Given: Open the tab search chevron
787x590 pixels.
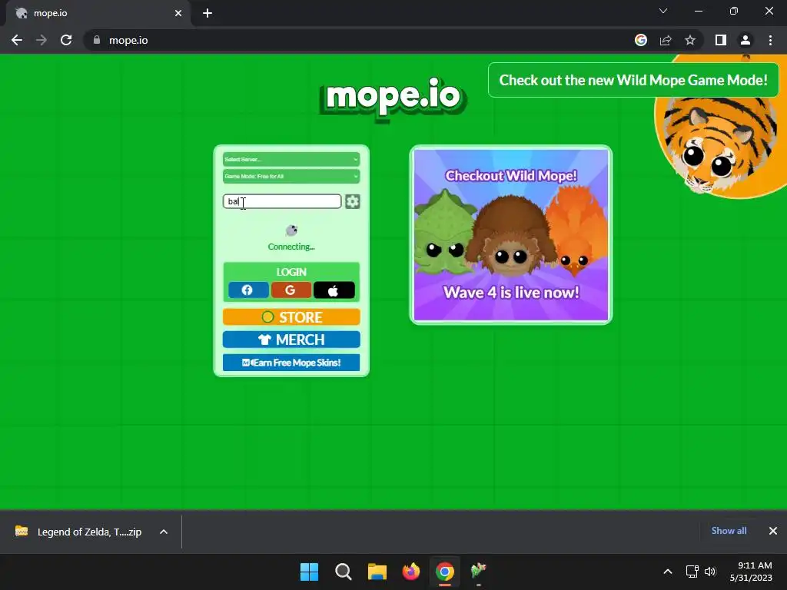Looking at the screenshot, I should [x=663, y=11].
